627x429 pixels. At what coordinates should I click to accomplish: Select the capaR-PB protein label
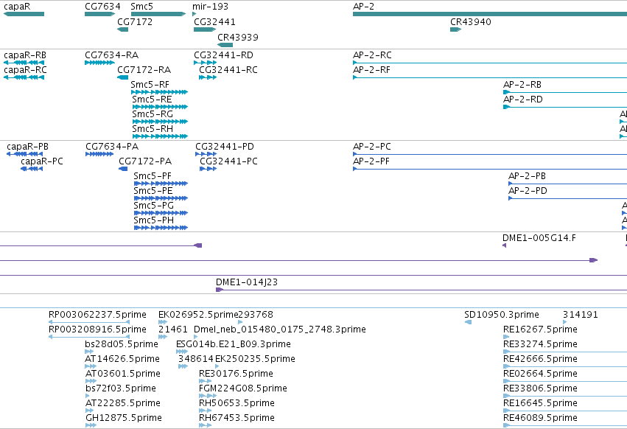27,147
